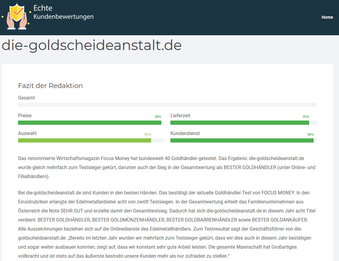Click the Fazit der Redaktion heading
This screenshot has width=339, height=261.
(50, 86)
